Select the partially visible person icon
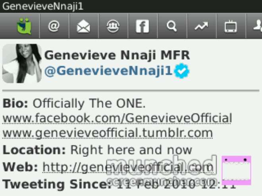Screen dimensions: 262x196 [x=258, y=25]
